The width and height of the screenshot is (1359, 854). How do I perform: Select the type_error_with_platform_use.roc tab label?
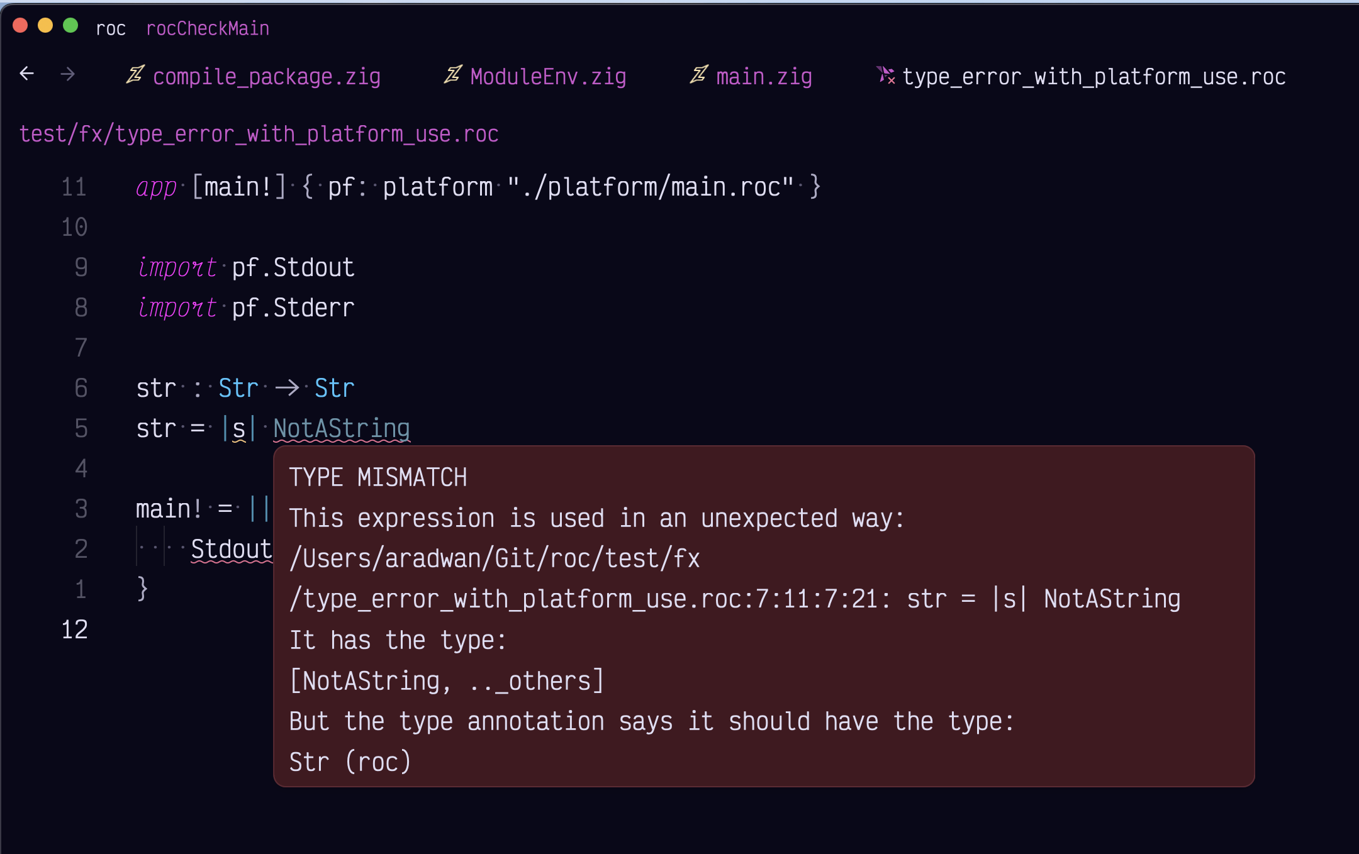pos(1093,77)
